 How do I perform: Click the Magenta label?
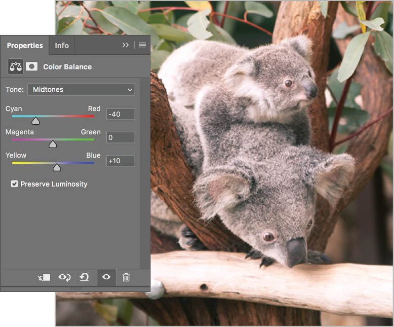pyautogui.click(x=20, y=132)
